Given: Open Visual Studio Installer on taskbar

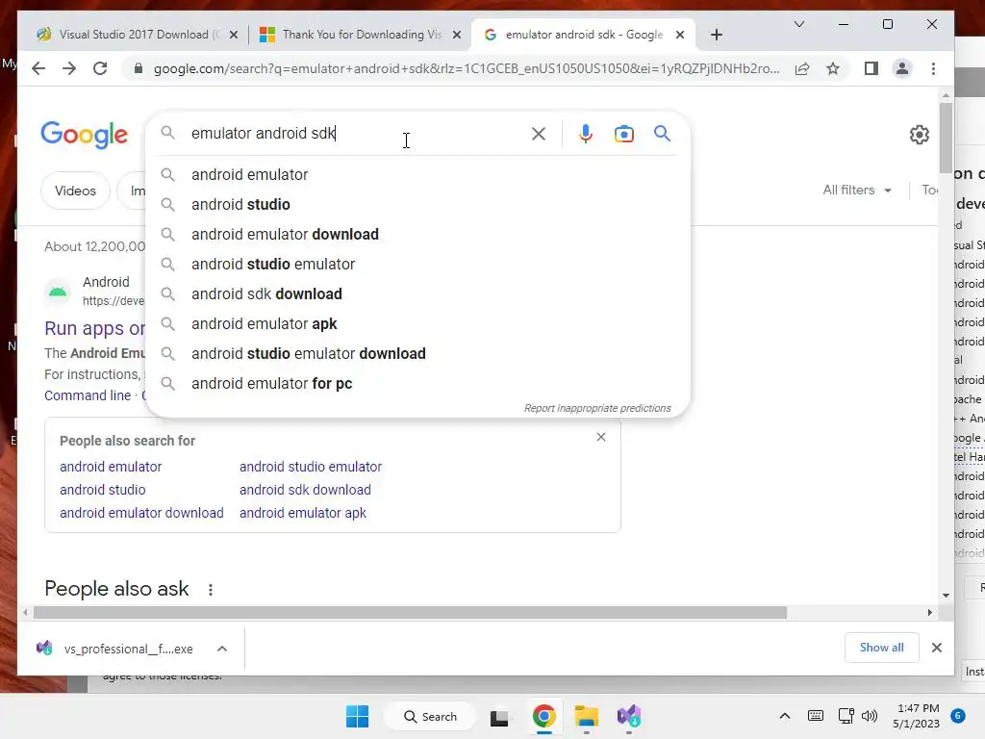Looking at the screenshot, I should (x=629, y=716).
